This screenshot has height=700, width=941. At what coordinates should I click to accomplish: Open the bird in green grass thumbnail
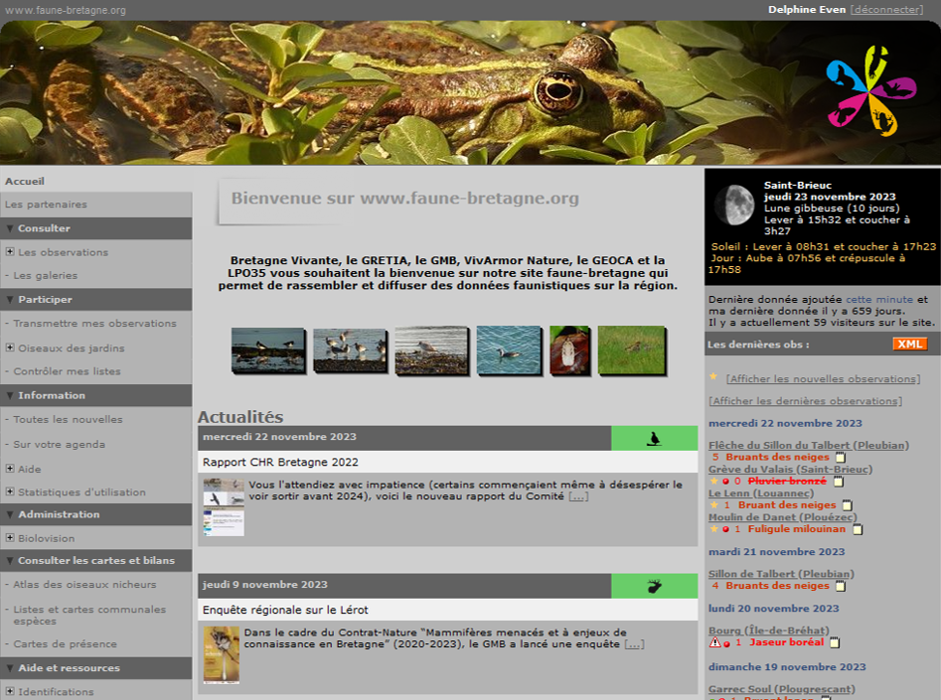point(632,350)
